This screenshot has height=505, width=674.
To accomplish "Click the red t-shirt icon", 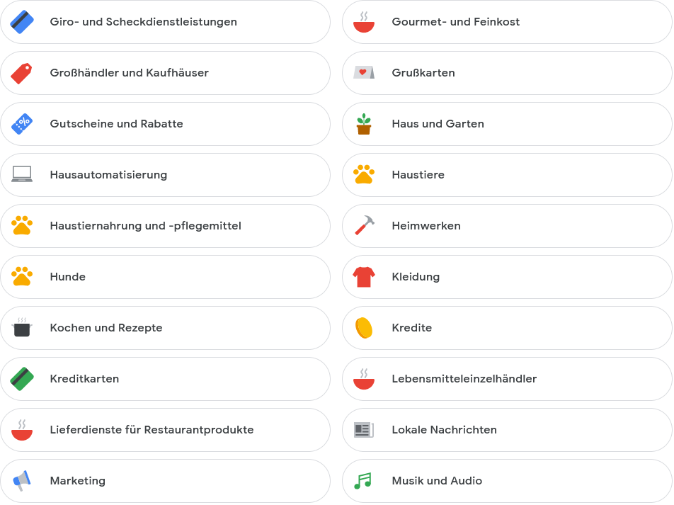I will [x=364, y=277].
